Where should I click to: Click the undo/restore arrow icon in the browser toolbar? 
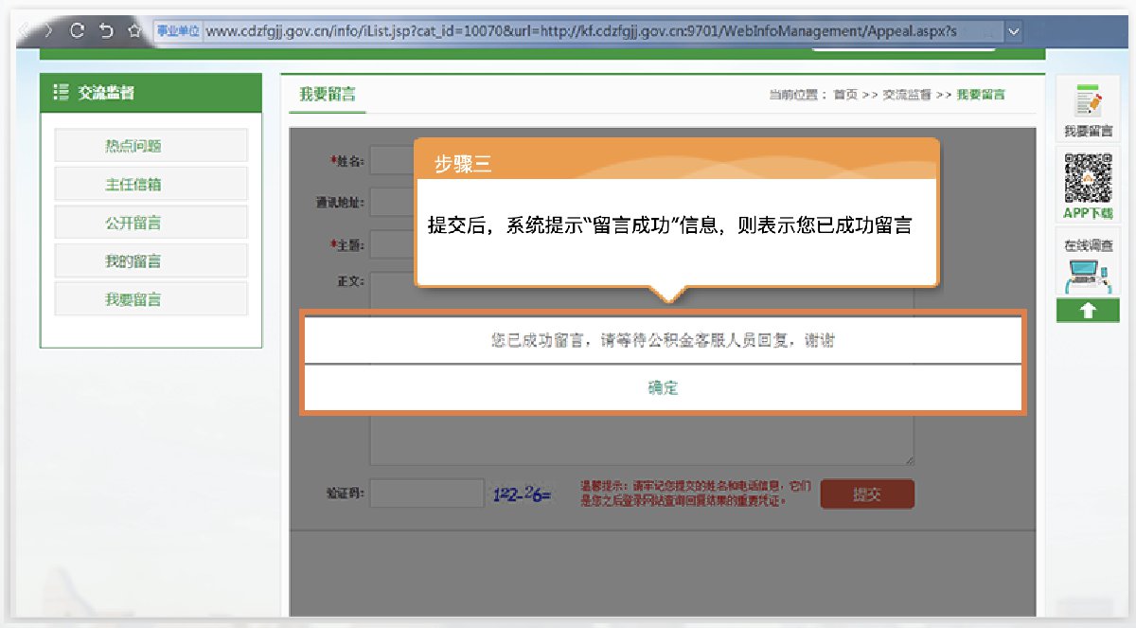(x=107, y=31)
